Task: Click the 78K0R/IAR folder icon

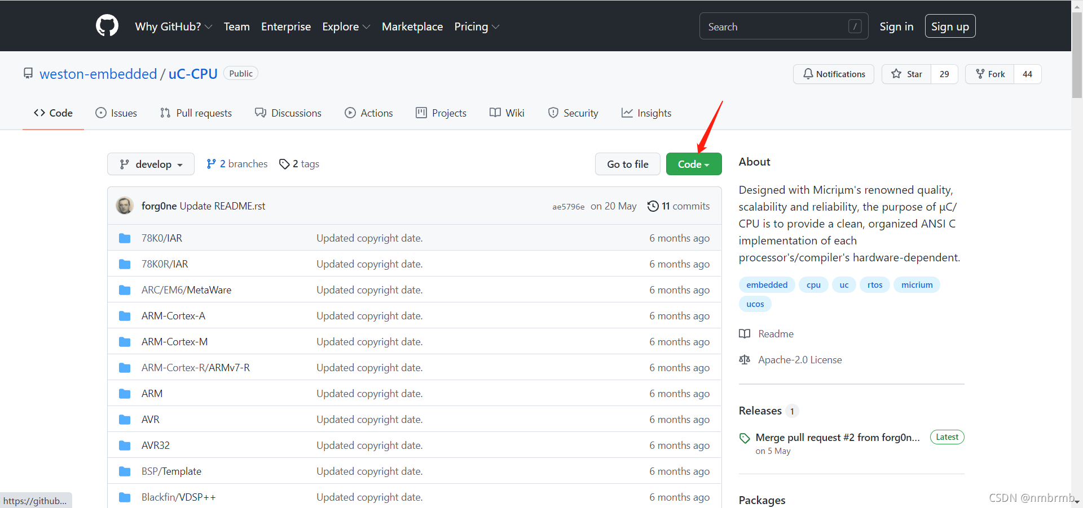Action: [x=125, y=264]
